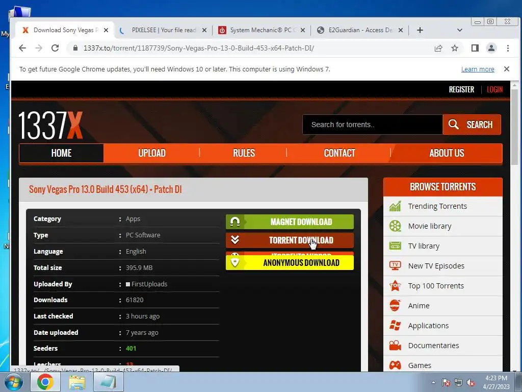522x392 pixels.
Task: Open the Learn more link
Action: (478, 69)
